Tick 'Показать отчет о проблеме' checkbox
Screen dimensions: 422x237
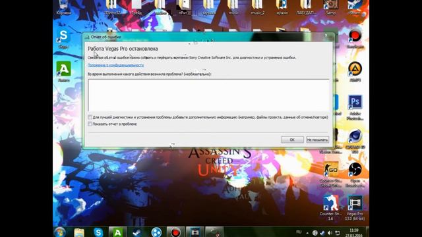point(90,124)
